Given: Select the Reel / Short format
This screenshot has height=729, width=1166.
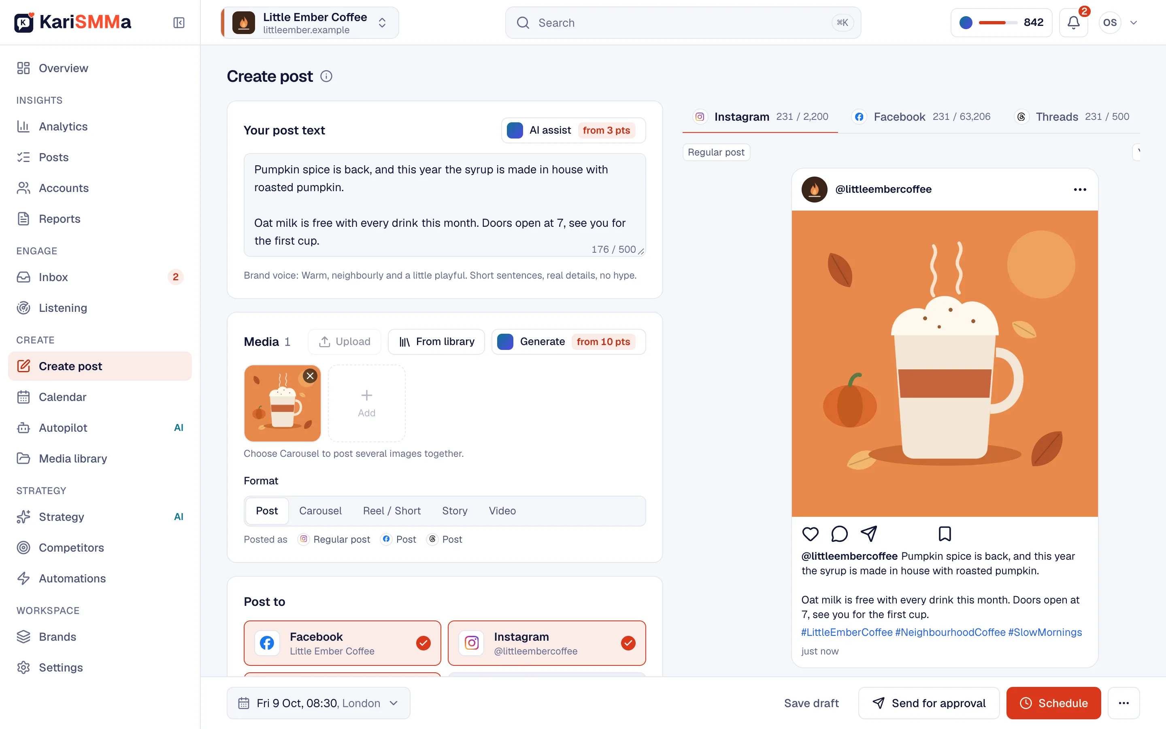Looking at the screenshot, I should click(391, 511).
